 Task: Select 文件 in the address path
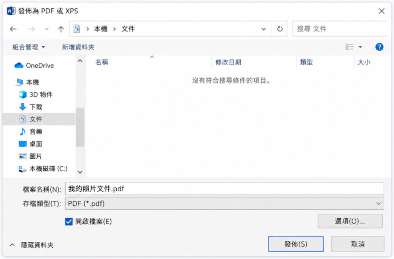[128, 29]
